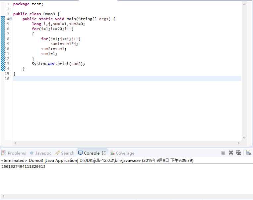Click the Remove All Terminated Launches double-X icon
The height and width of the screenshot is (200, 253).
point(238,153)
